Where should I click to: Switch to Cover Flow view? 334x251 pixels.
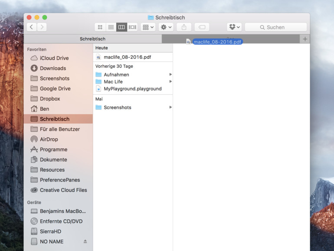[132, 27]
